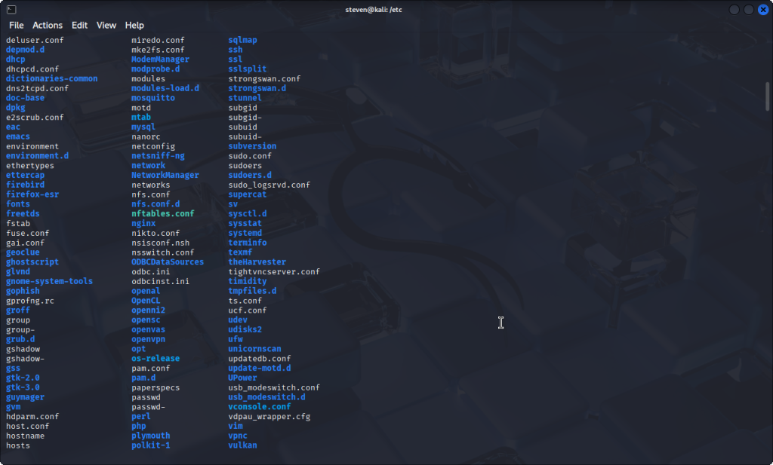This screenshot has width=773, height=465.
Task: Click the terminal icon in the title bar
Action: [x=11, y=9]
